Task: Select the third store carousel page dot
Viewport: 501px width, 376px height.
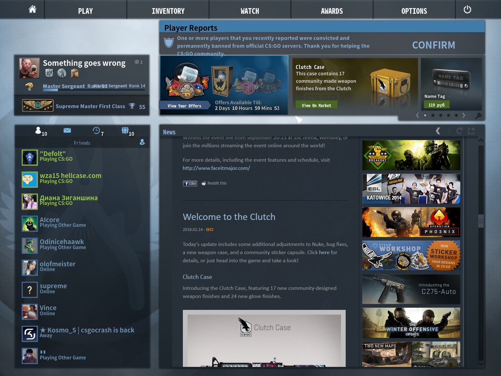Action: pyautogui.click(x=441, y=115)
